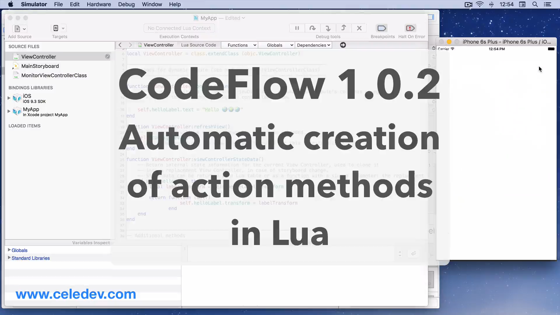Open the Debug menu
Image resolution: width=560 pixels, height=315 pixels.
(x=126, y=4)
